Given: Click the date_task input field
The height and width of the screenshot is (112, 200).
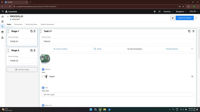Looking at the screenshot, I should click(x=118, y=95).
